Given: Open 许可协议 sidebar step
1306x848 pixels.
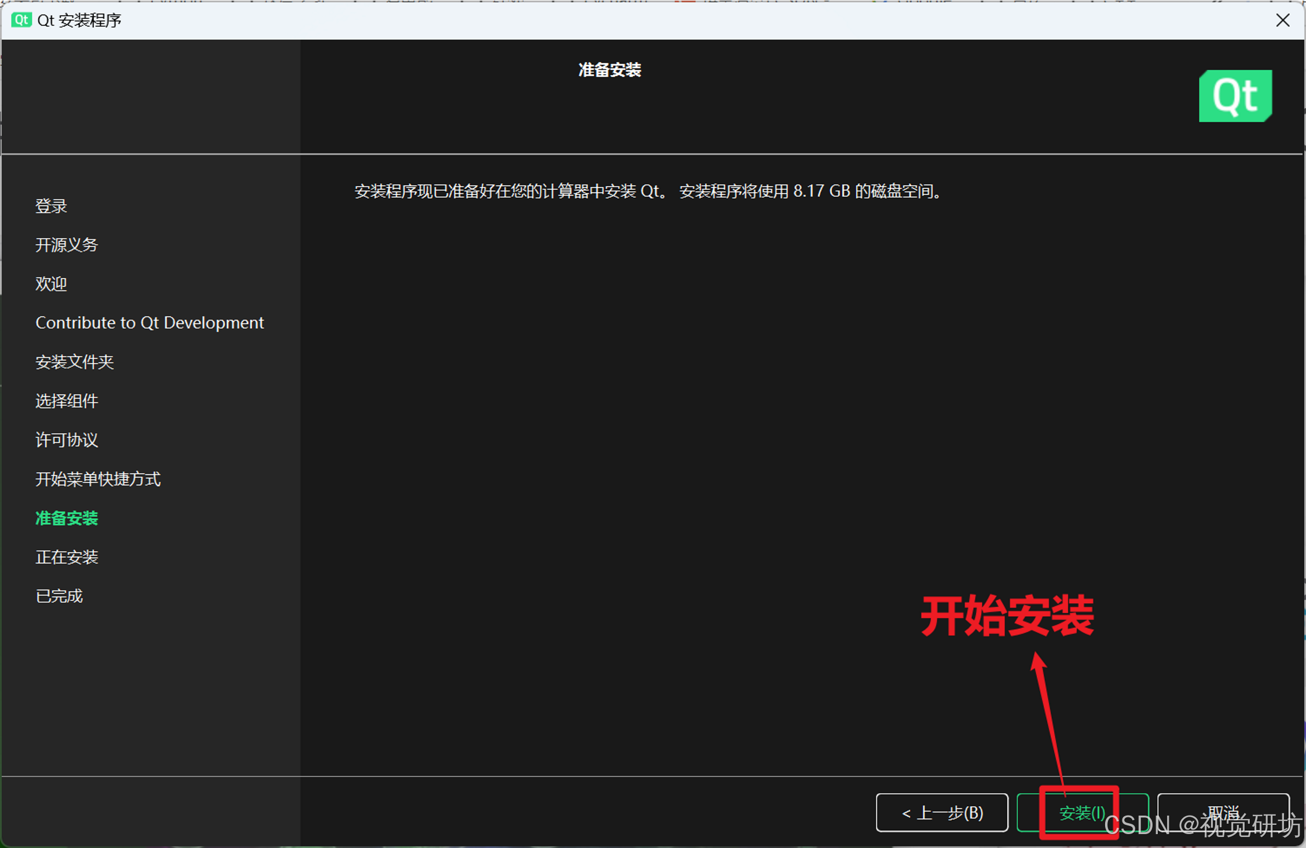Looking at the screenshot, I should click(x=67, y=440).
